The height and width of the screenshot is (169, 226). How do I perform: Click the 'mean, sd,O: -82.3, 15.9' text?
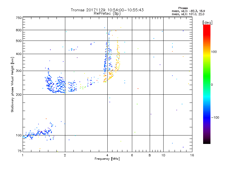(x=188, y=11)
